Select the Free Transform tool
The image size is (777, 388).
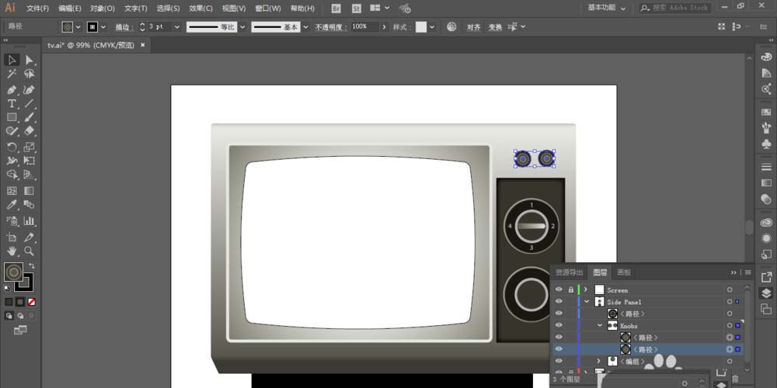click(30, 161)
